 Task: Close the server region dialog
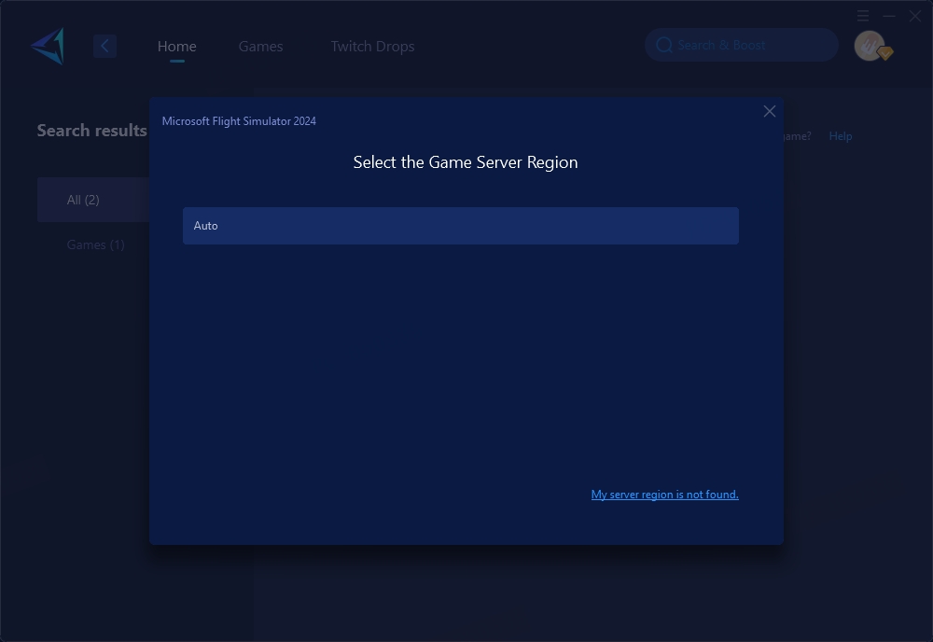point(770,111)
